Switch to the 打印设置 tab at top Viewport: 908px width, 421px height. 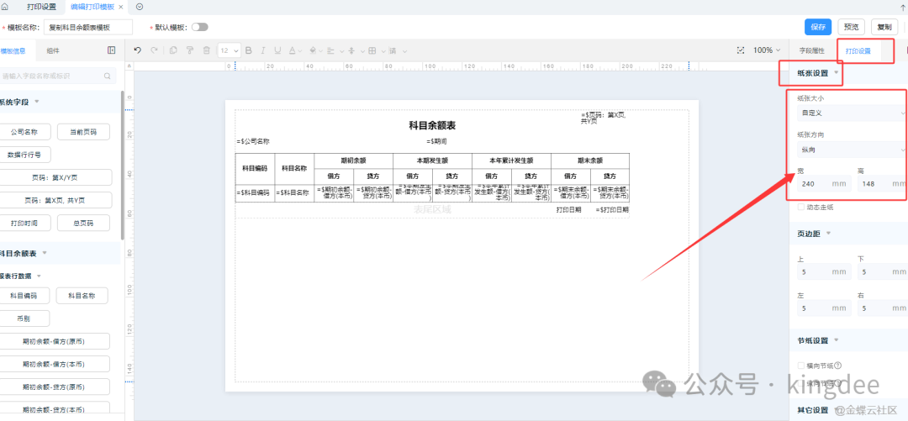pyautogui.click(x=42, y=7)
